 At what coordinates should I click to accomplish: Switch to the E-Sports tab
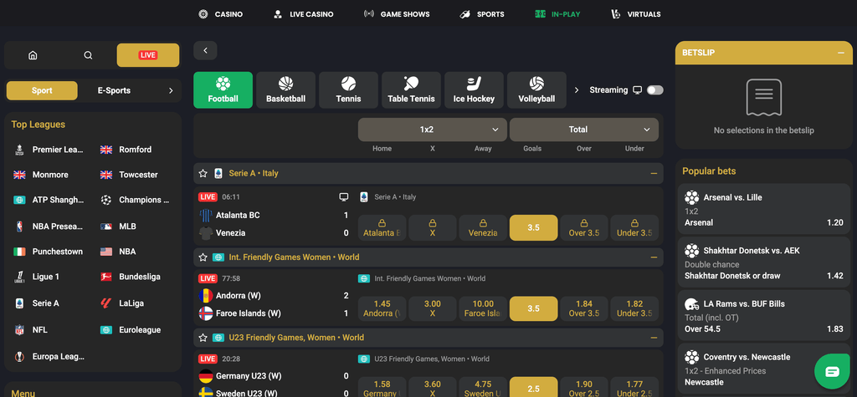(x=114, y=90)
